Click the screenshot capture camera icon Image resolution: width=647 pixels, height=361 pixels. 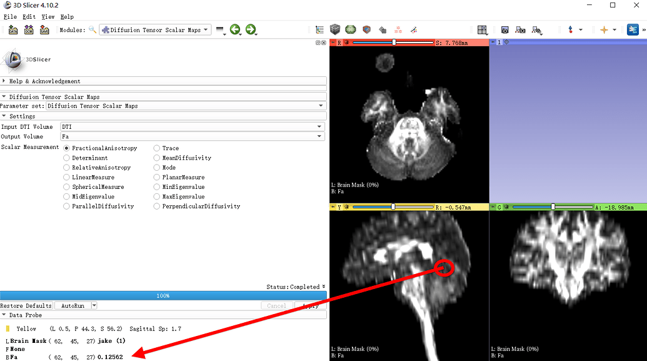point(504,29)
